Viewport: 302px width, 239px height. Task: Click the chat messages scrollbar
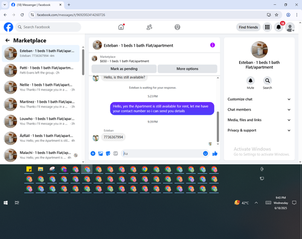click(x=217, y=127)
